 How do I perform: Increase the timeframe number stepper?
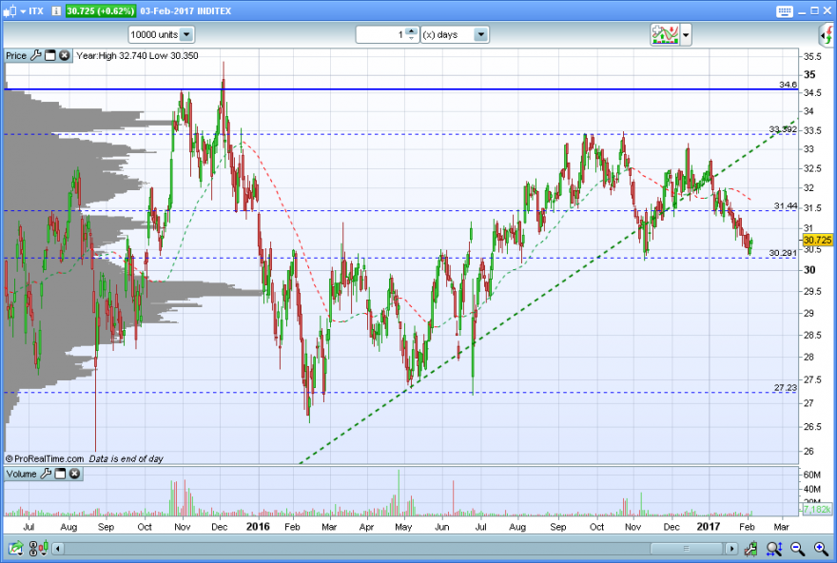pyautogui.click(x=411, y=31)
